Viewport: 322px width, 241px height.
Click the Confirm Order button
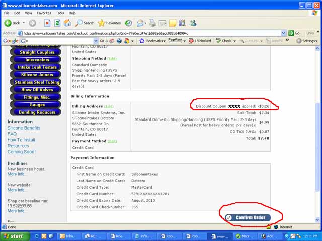(x=248, y=217)
